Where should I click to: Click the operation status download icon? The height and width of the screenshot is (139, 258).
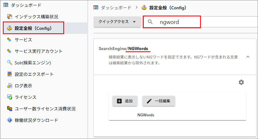click(x=9, y=120)
